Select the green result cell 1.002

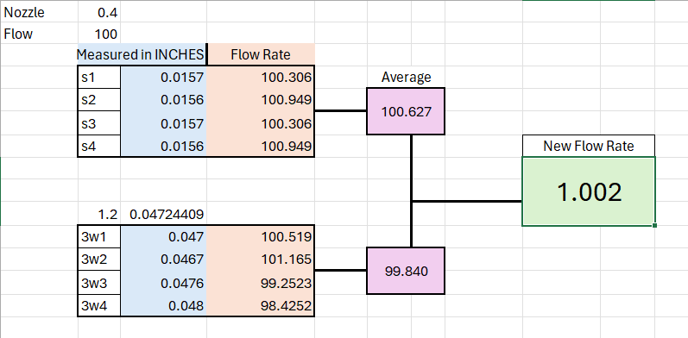tap(589, 191)
